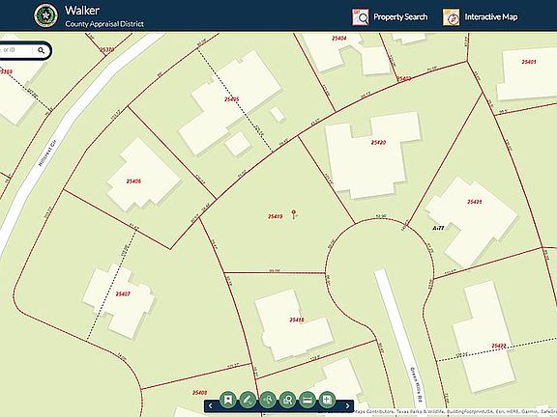Image resolution: width=557 pixels, height=417 pixels.
Task: Click the Walker County Appraisal District title
Action: pos(104,16)
